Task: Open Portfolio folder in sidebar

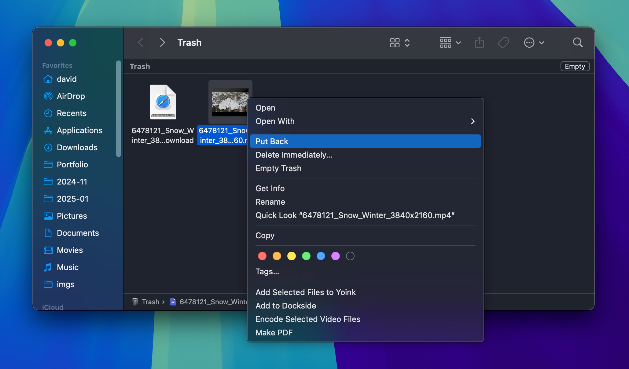Action: 72,165
